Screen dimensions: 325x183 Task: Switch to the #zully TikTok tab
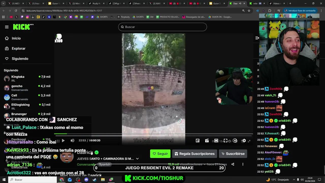pyautogui.click(x=96, y=4)
